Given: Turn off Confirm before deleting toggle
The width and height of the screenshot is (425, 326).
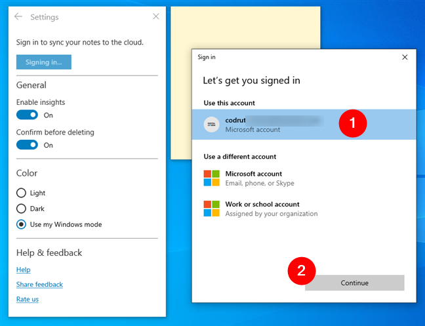Looking at the screenshot, I should [x=27, y=145].
